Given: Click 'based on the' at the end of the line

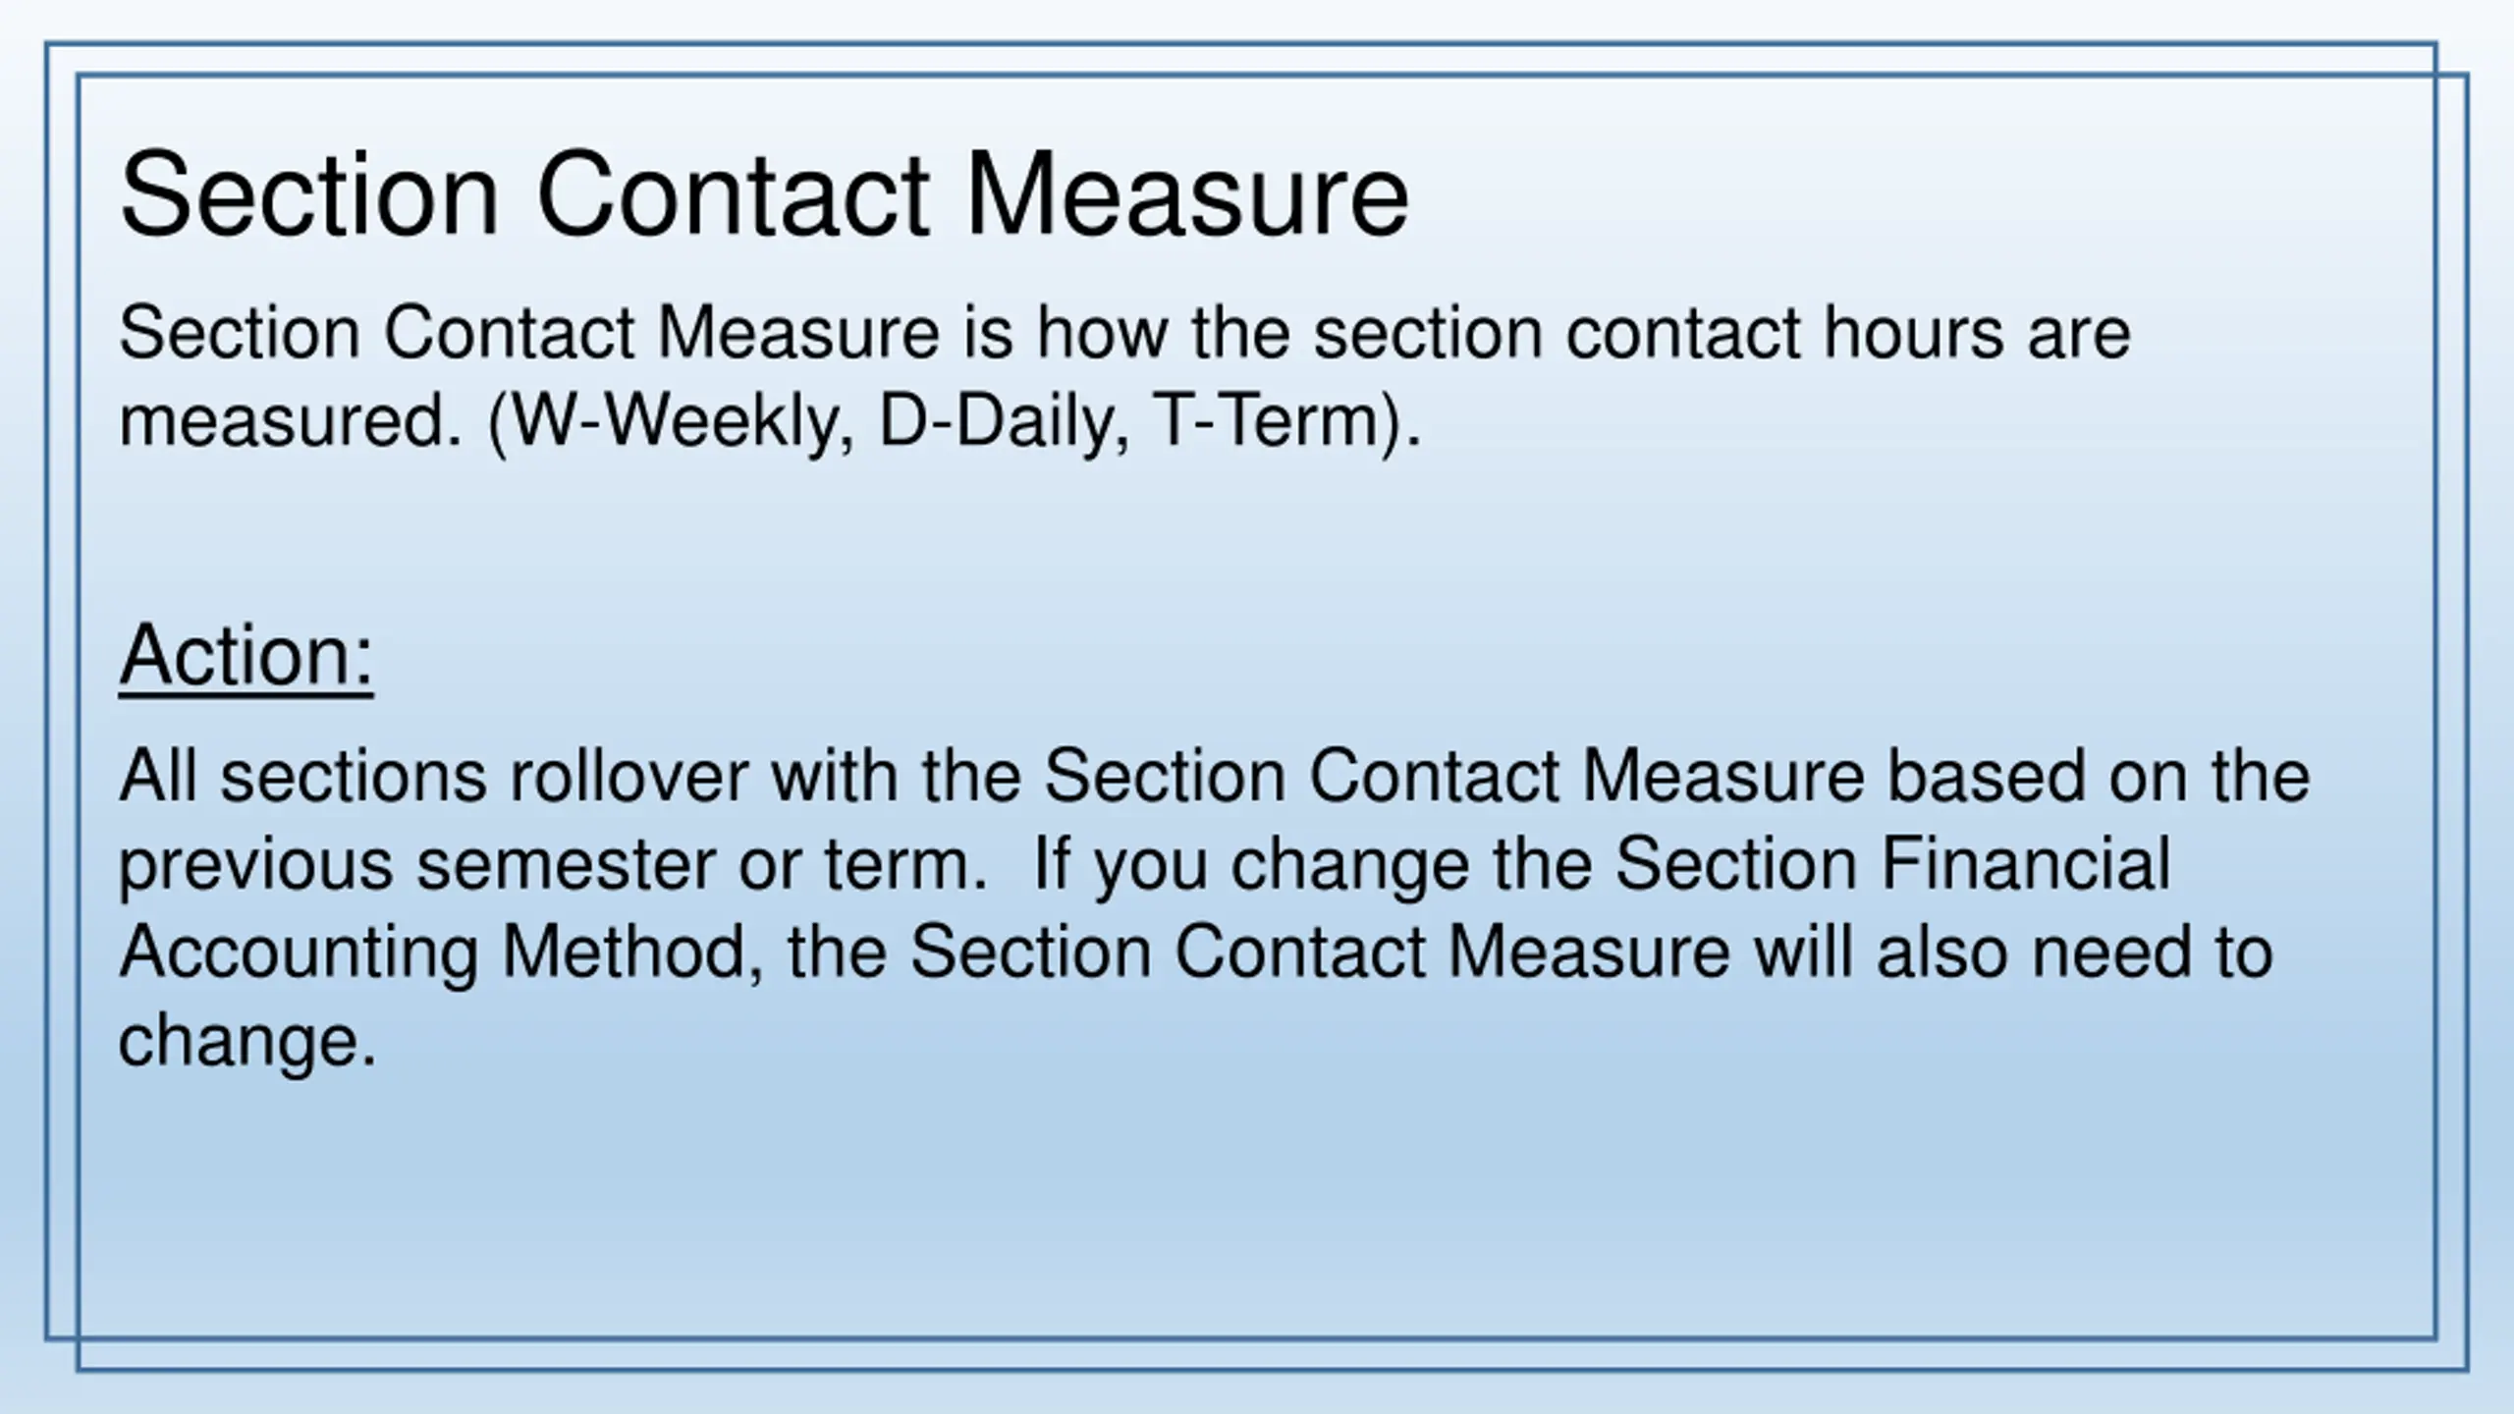Looking at the screenshot, I should click(x=2100, y=776).
